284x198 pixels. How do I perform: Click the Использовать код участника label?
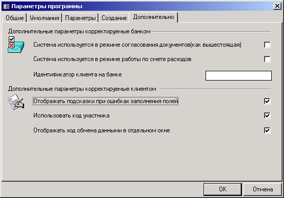tap(71, 115)
